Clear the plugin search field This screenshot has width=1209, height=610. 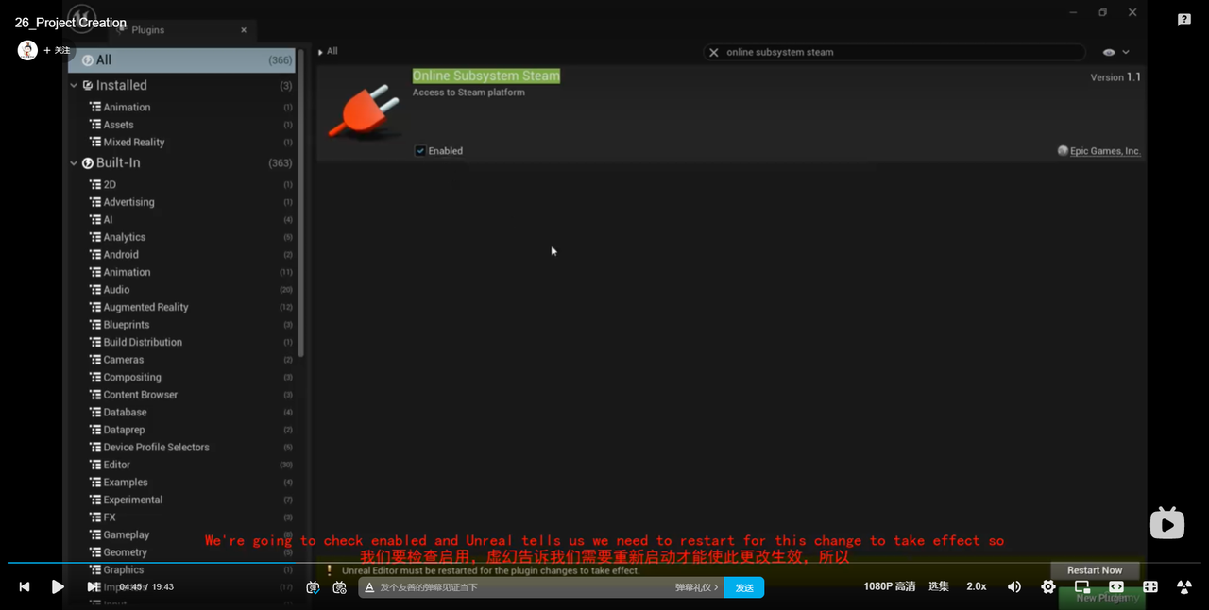pos(714,53)
